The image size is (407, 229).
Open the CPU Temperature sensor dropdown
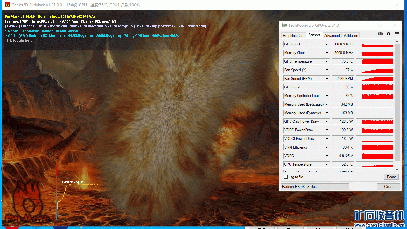point(327,164)
